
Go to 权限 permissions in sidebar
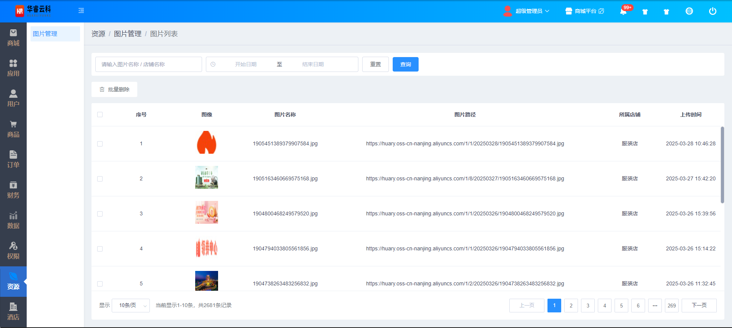tap(13, 251)
